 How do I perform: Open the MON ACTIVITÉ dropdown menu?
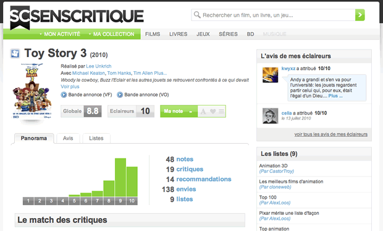[60, 34]
